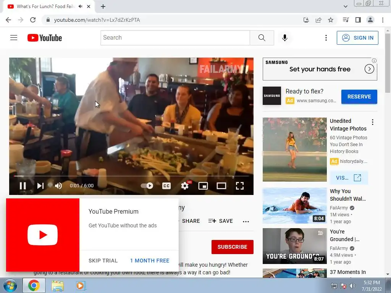Open Why You Shouldn't Walk thumbnail
The image size is (391, 293).
pyautogui.click(x=294, y=206)
